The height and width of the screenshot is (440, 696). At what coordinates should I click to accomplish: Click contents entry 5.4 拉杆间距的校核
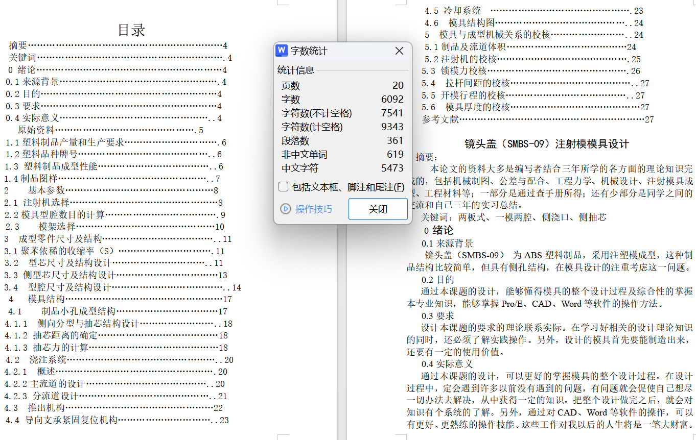[x=536, y=83]
